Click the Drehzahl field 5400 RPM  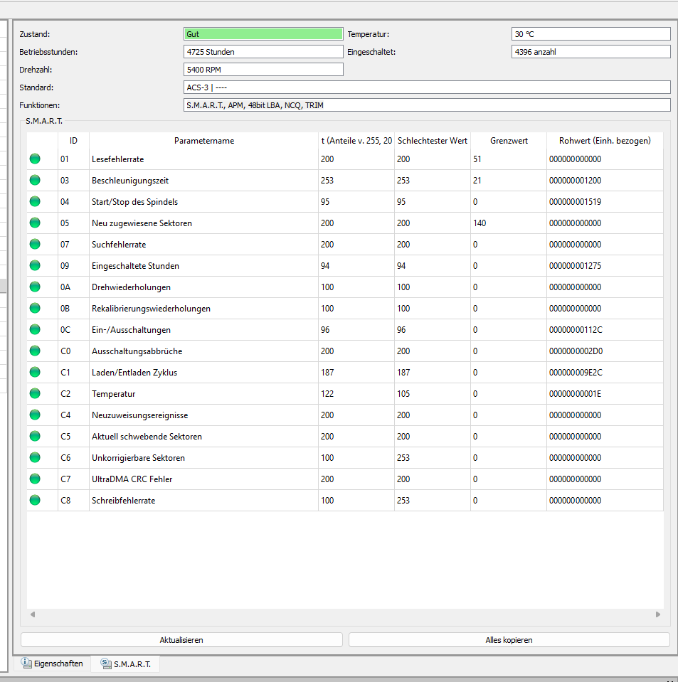[263, 70]
